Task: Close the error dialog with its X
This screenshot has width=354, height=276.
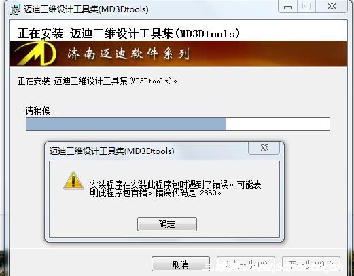Action: (264, 148)
